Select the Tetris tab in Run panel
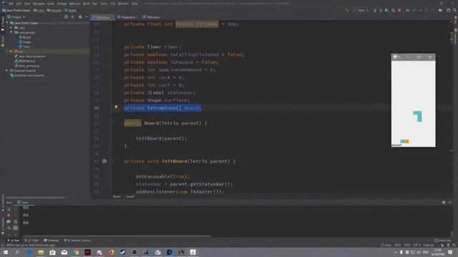The image size is (458, 257). [24, 203]
